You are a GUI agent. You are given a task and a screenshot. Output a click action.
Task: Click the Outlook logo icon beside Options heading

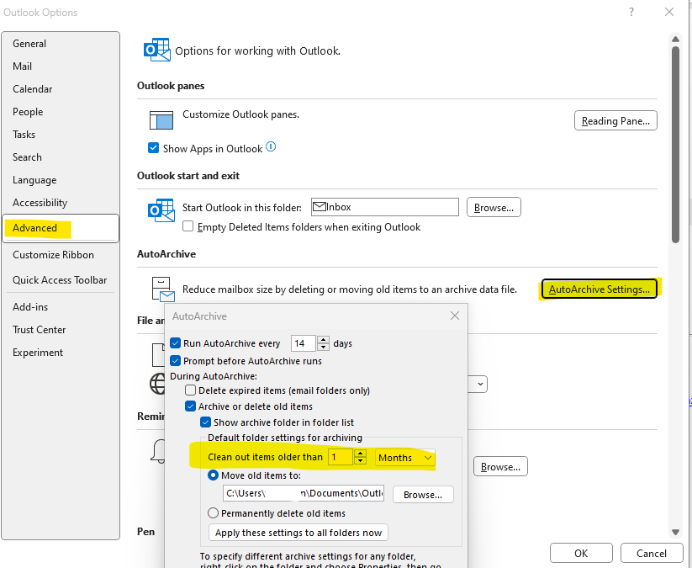coord(157,50)
